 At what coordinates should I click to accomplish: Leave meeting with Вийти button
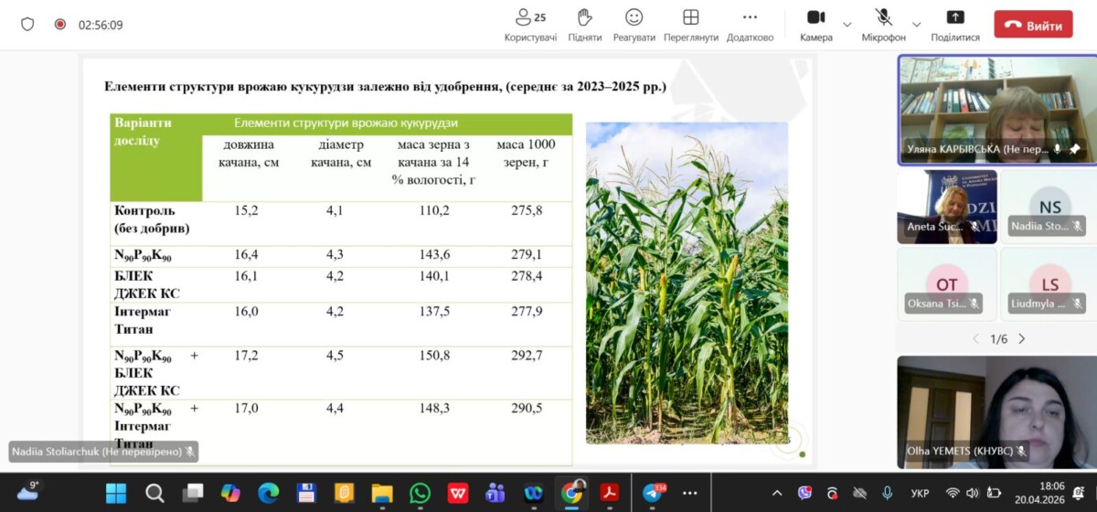(x=1033, y=25)
